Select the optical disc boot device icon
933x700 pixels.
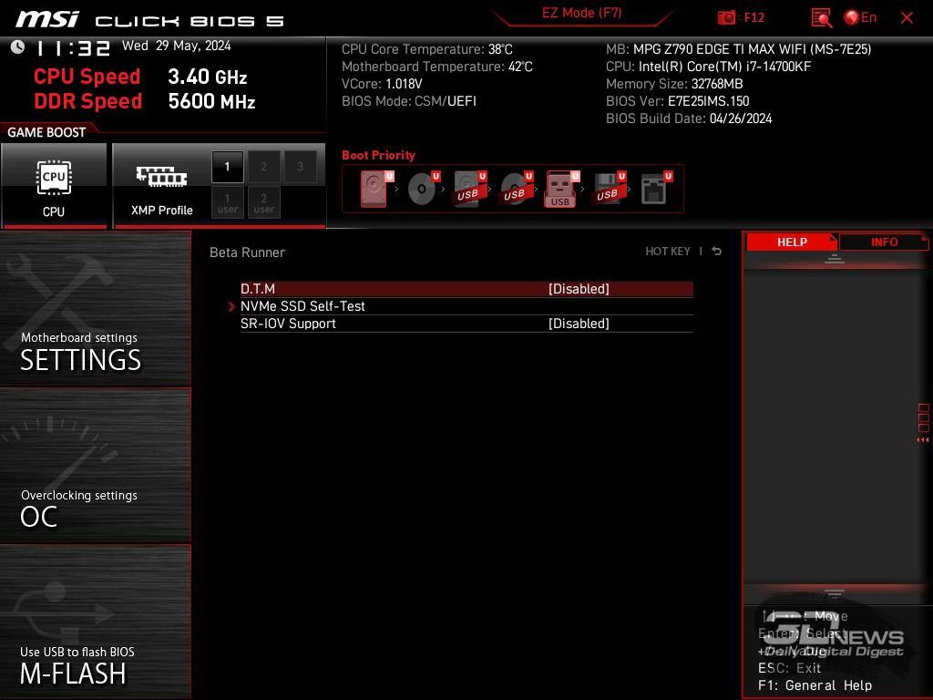tap(423, 189)
